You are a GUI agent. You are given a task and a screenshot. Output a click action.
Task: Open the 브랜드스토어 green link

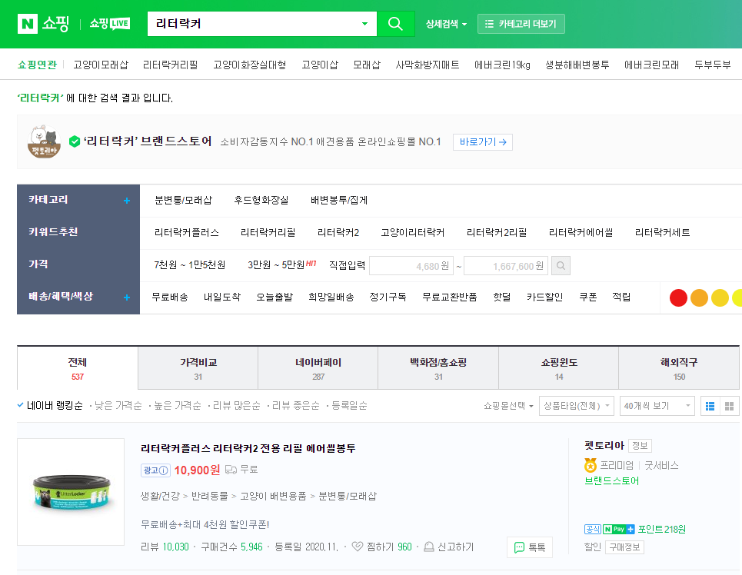click(x=611, y=480)
